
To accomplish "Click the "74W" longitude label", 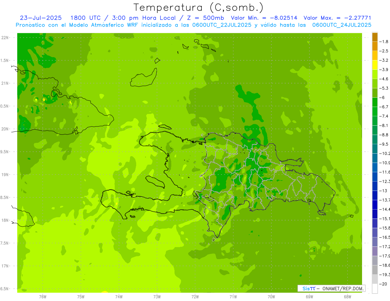I will (x=119, y=297).
